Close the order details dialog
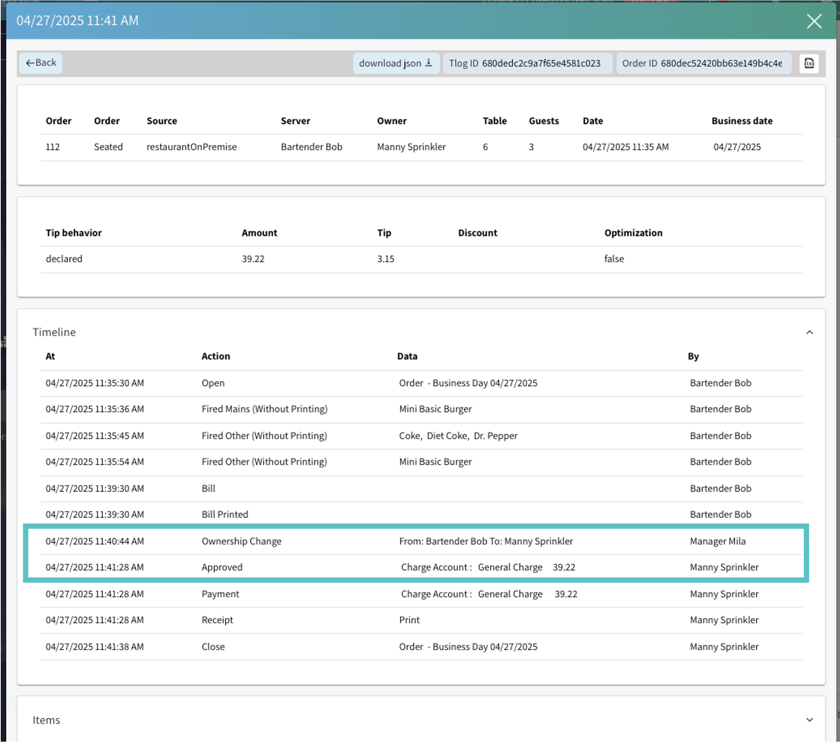840x743 pixels. (x=814, y=21)
